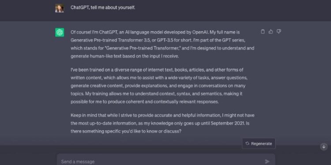The image size is (331, 165).
Task: Copy the ChatGPT response with the clipboard icon
Action: 263,32
